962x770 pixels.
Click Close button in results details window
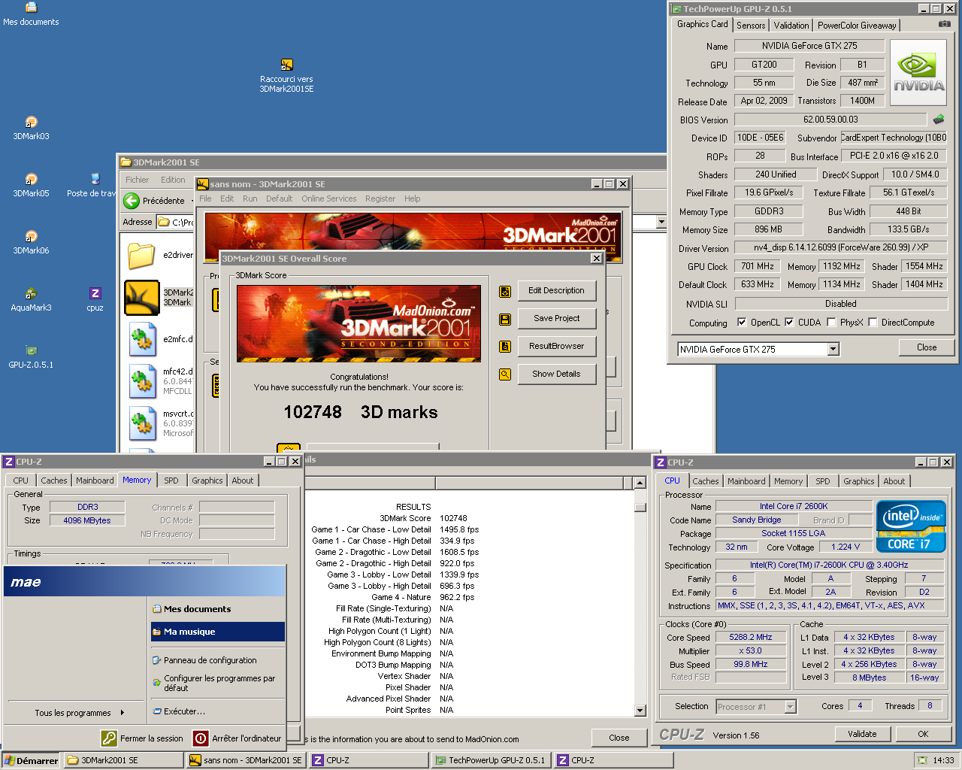point(619,738)
